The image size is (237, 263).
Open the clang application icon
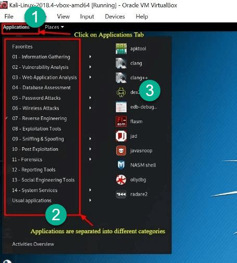[121, 63]
